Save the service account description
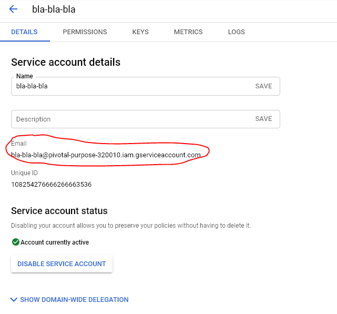Viewport: 337px width, 314px height. click(x=263, y=119)
